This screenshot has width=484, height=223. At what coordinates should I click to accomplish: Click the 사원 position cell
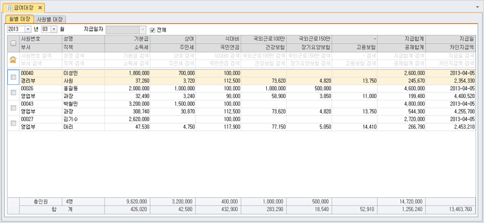[83, 81]
